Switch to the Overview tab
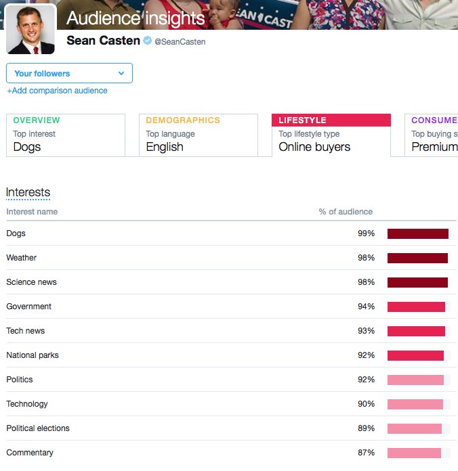458x471 pixels. point(66,135)
